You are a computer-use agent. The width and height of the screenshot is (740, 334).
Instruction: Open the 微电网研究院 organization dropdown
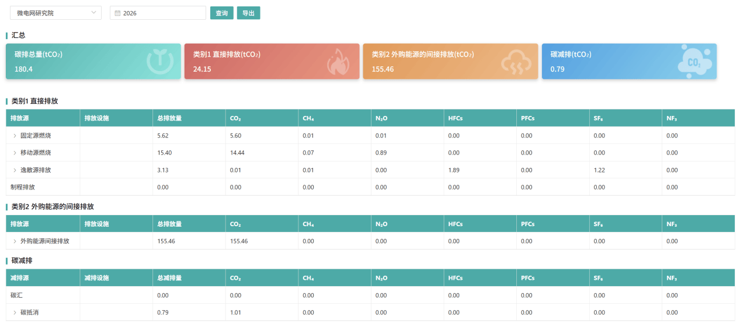(x=55, y=13)
